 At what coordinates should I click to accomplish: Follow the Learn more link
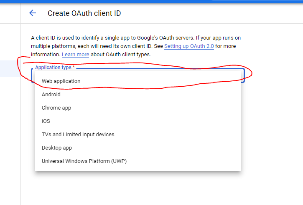[x=75, y=55]
